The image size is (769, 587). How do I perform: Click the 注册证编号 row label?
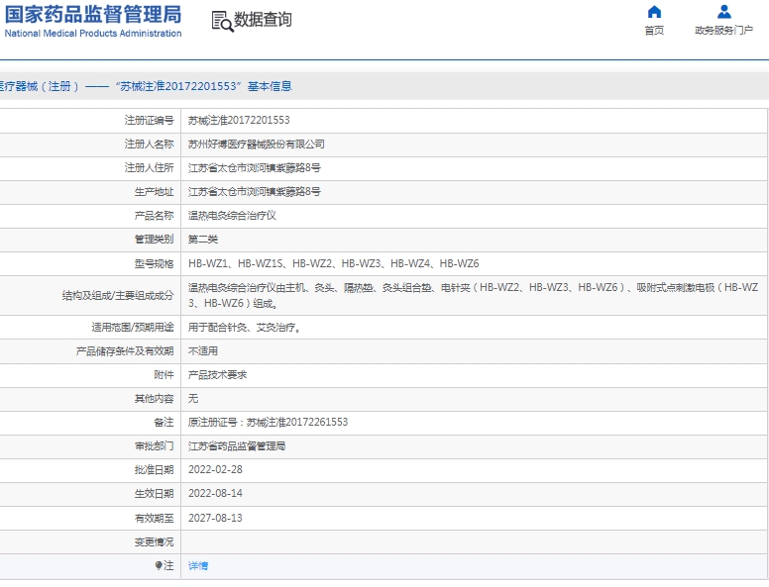point(149,120)
